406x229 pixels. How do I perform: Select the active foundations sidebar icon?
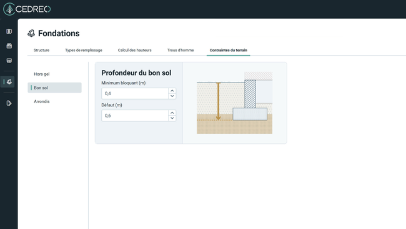pos(9,82)
